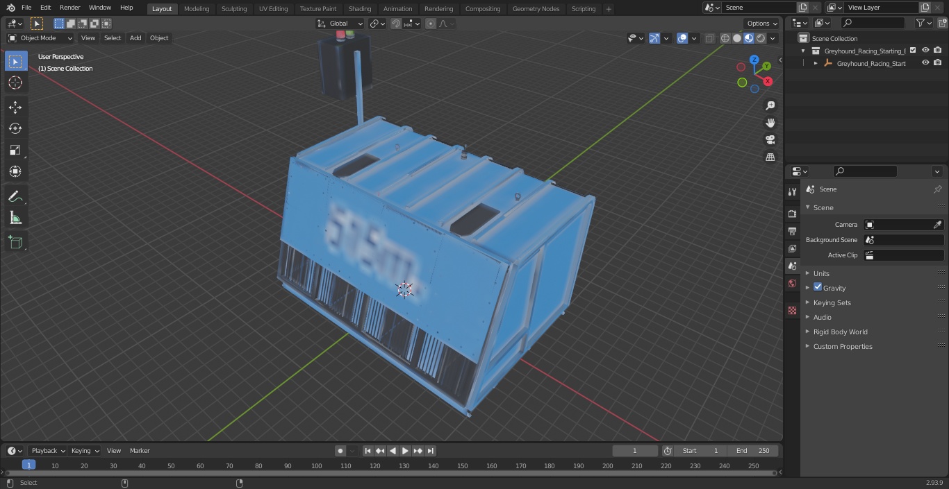Image resolution: width=949 pixels, height=489 pixels.
Task: Open the Global transform orientation dropdown
Action: [340, 24]
